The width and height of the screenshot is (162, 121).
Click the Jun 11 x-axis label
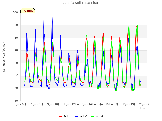click(62, 104)
